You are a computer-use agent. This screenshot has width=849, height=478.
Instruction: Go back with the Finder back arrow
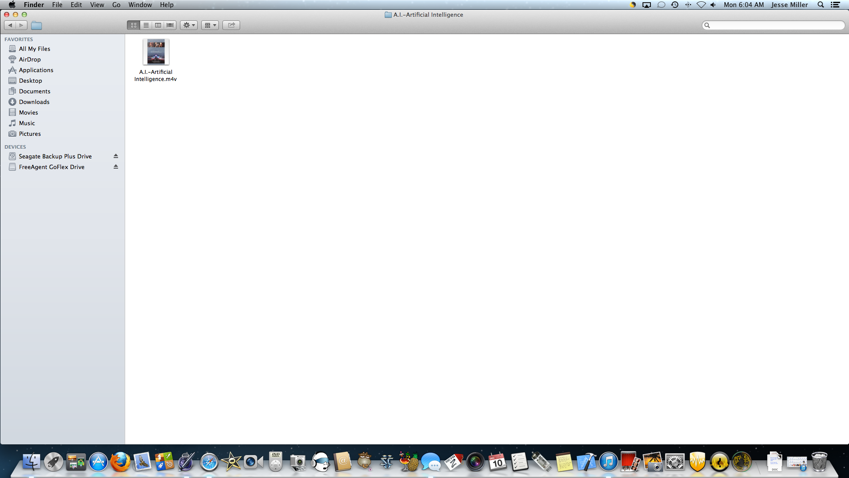[x=10, y=25]
